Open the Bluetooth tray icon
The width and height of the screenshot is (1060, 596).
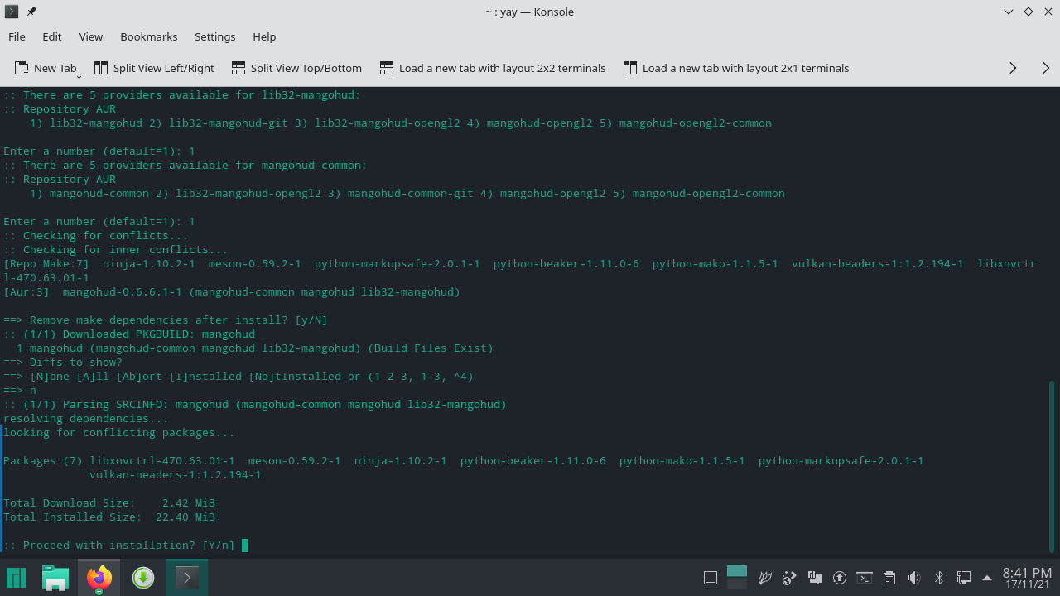pyautogui.click(x=939, y=578)
